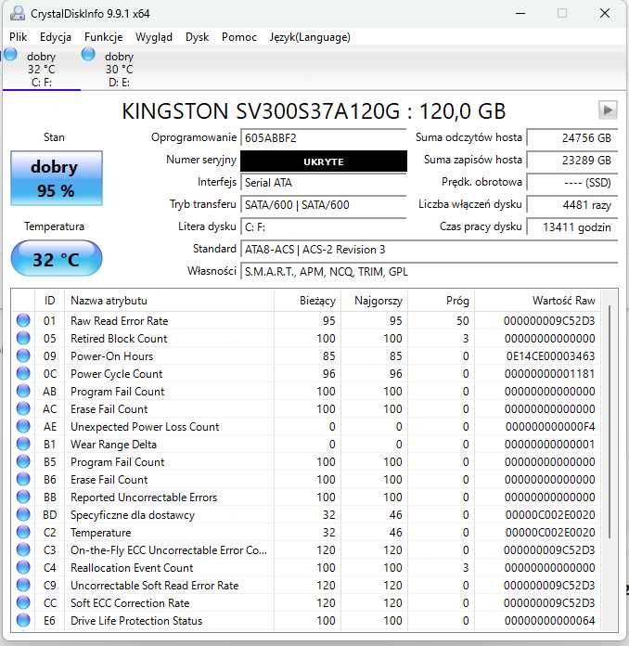629x646 pixels.
Task: Open the Dysk menu
Action: pos(197,37)
